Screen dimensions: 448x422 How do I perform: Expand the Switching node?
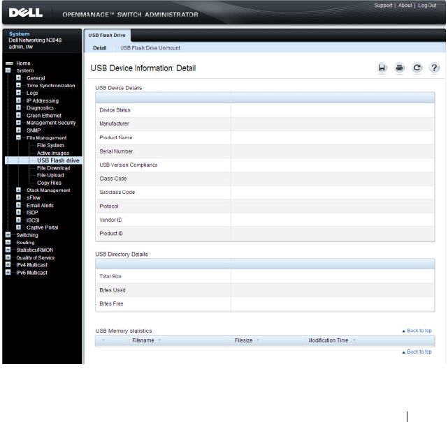(8, 235)
